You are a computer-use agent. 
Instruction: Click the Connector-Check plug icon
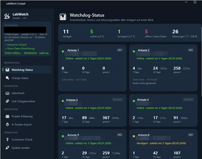pos(7,139)
